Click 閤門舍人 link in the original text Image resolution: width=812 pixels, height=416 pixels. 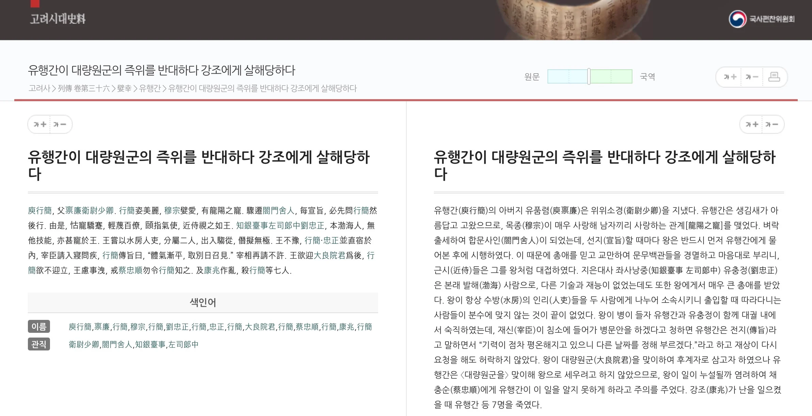(x=278, y=211)
